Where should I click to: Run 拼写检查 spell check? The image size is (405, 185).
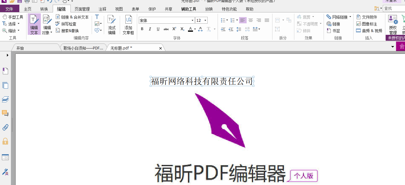(x=66, y=24)
